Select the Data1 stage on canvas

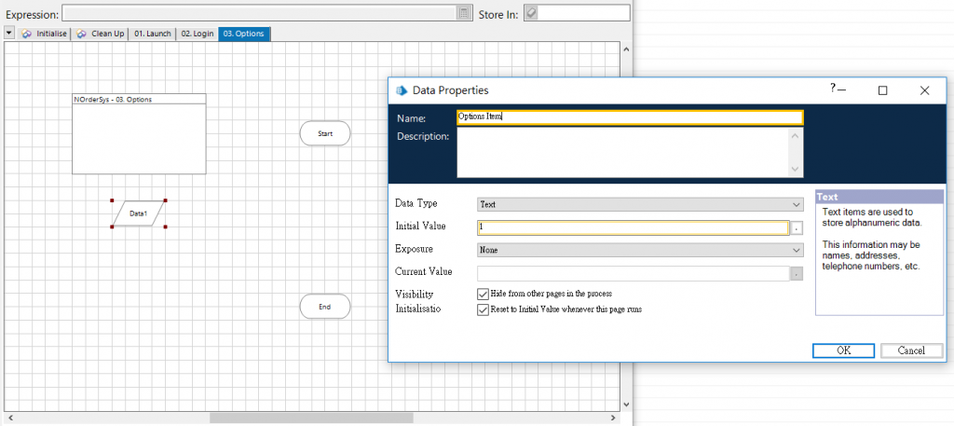point(139,213)
